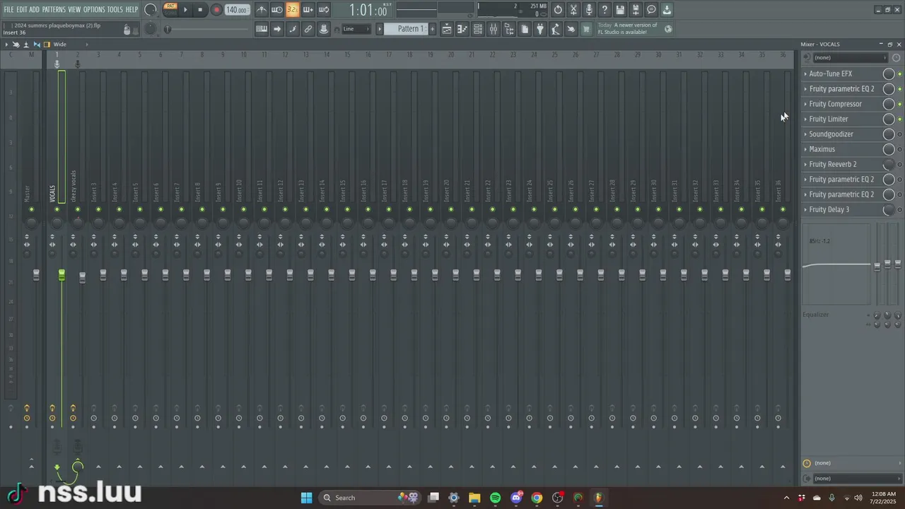Open the EDIT menu

pos(21,10)
